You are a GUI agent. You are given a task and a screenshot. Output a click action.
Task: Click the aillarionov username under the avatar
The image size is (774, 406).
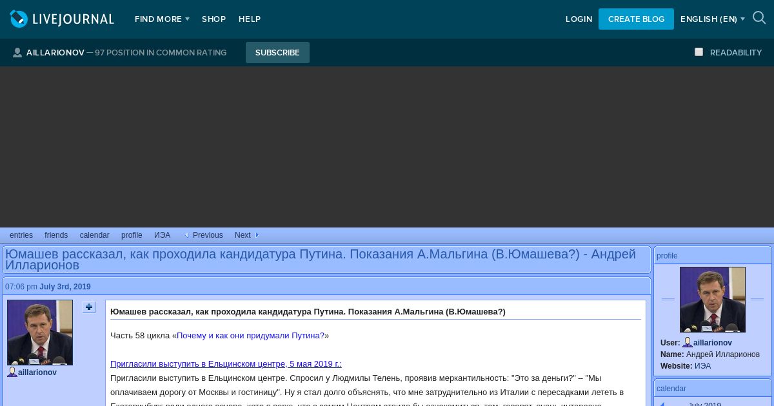[37, 372]
